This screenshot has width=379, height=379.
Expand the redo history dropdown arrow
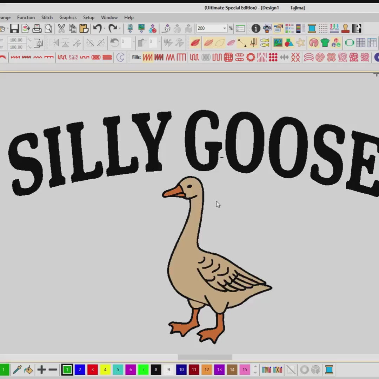pos(120,28)
